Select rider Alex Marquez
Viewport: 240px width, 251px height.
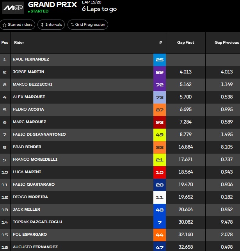(29, 97)
